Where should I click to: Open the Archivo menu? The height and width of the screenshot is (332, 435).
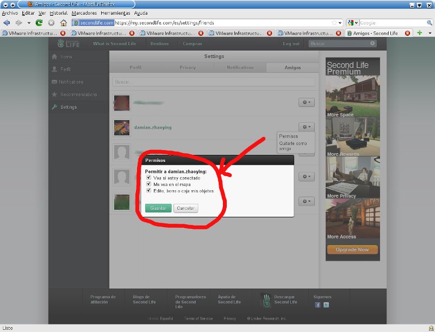click(10, 13)
